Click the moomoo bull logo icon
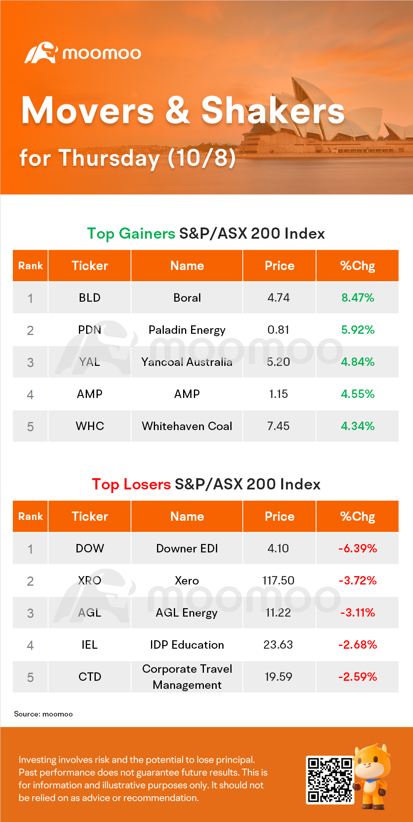413x822 pixels. coord(41,53)
